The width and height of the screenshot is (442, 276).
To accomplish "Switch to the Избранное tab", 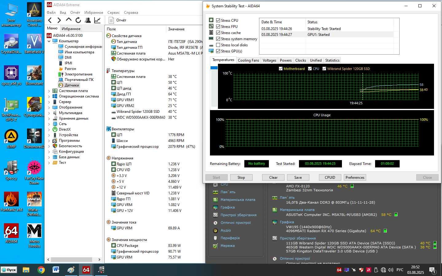I will pyautogui.click(x=71, y=29).
